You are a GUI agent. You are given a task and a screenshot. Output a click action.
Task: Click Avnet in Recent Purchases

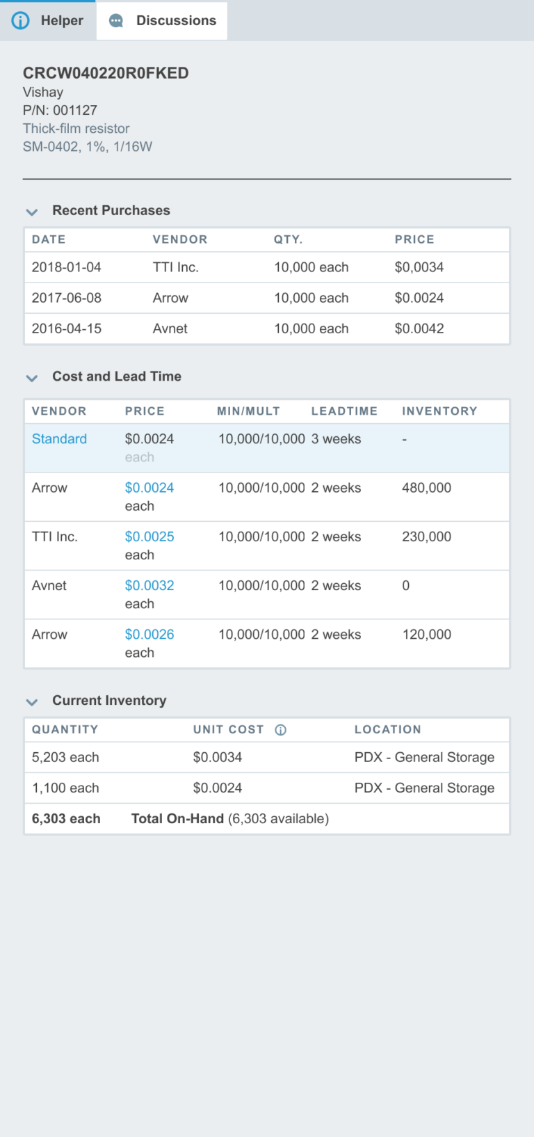[170, 328]
